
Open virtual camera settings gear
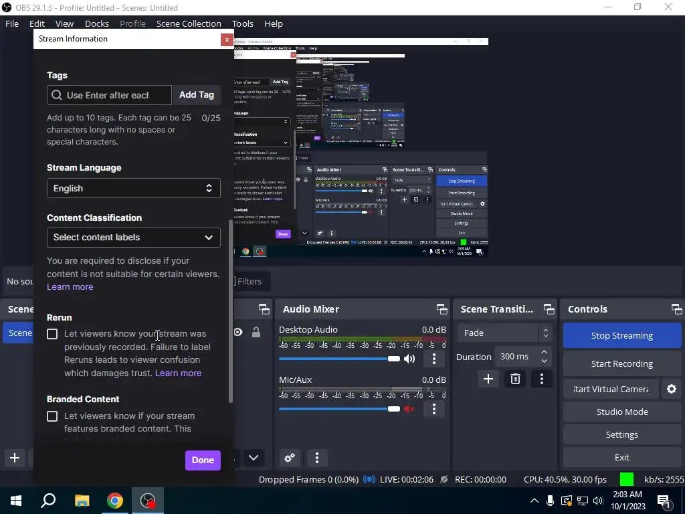pos(672,389)
